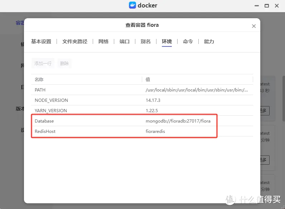Minimize the docker window
285x209 pixels.
click(x=256, y=6)
